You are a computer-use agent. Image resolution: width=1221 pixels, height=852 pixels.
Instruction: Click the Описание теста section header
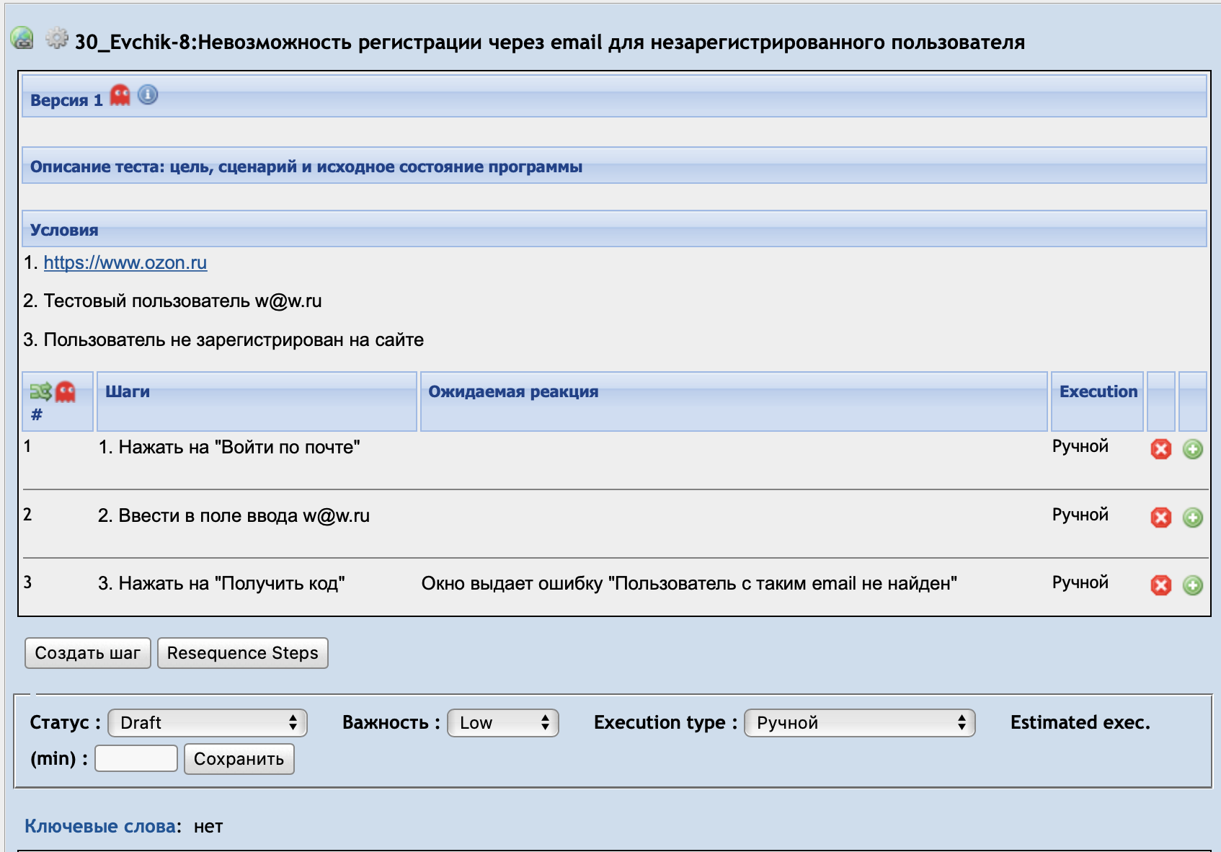coord(614,166)
